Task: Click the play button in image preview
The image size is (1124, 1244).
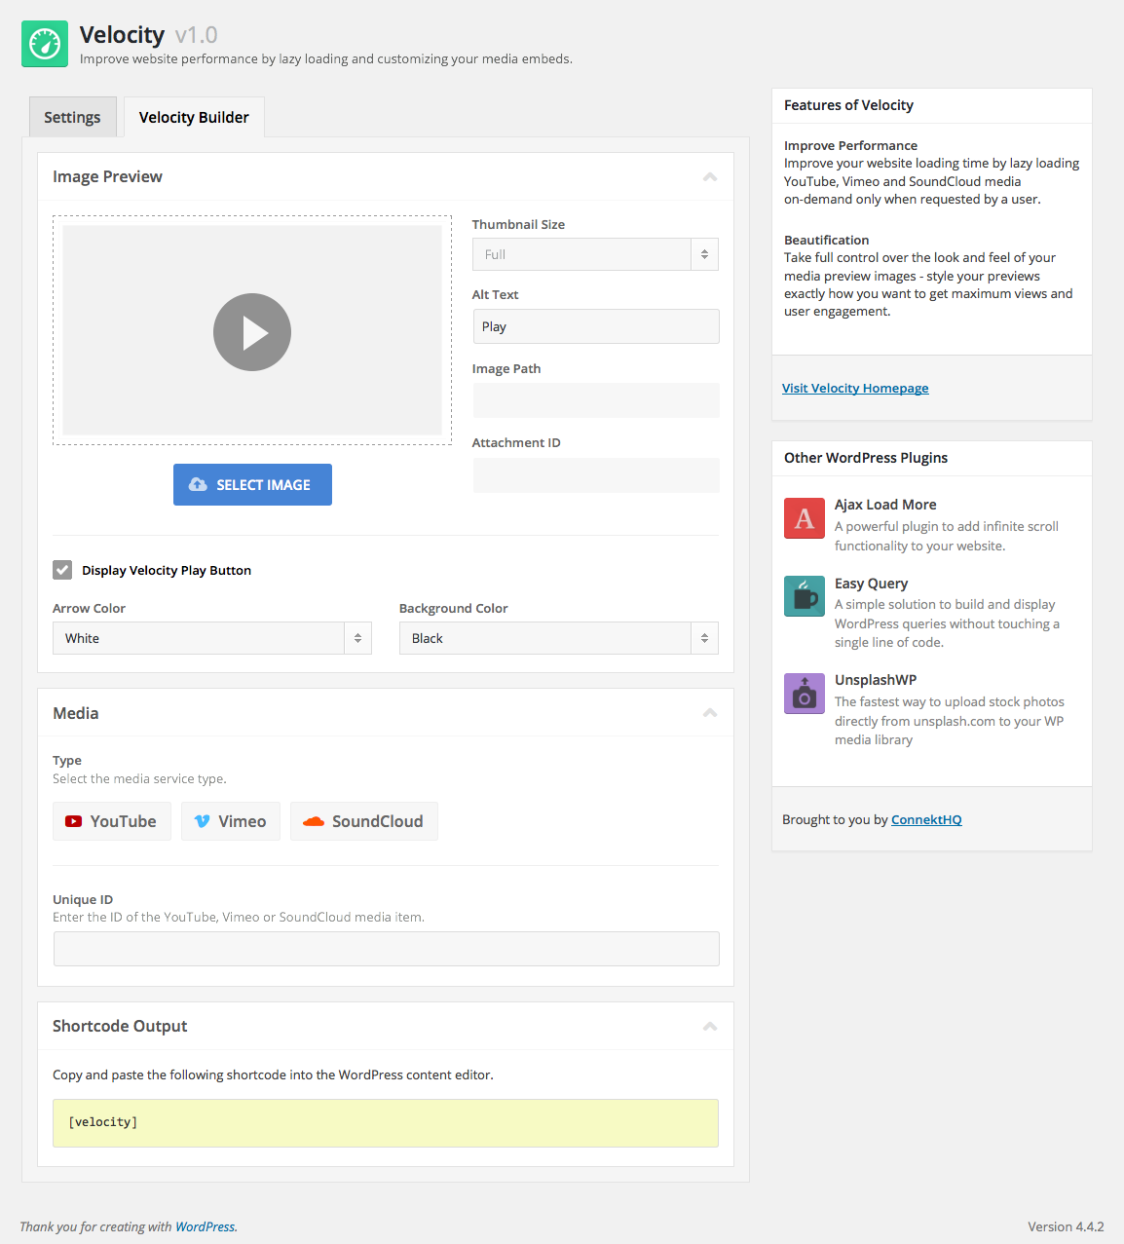Action: 252,332
